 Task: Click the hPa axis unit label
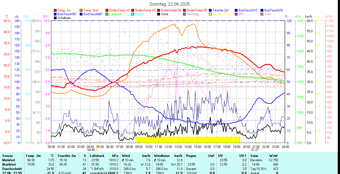click(x=298, y=17)
